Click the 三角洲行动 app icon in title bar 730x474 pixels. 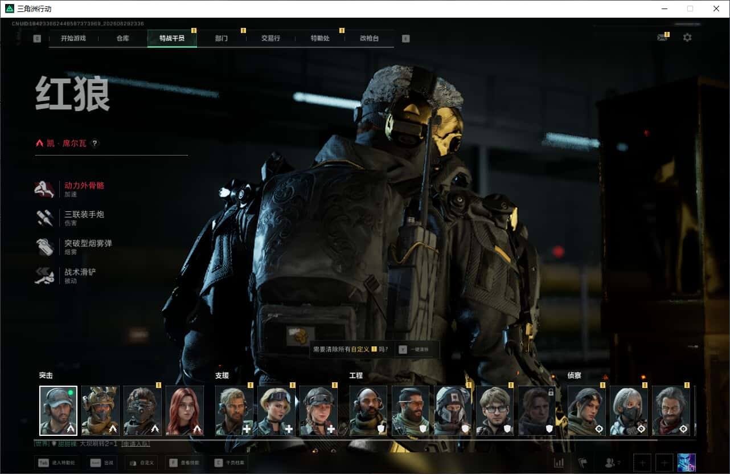click(x=10, y=9)
